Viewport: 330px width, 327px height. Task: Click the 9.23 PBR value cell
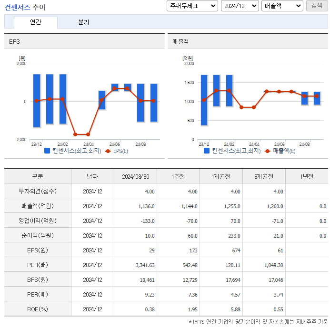tap(136, 295)
